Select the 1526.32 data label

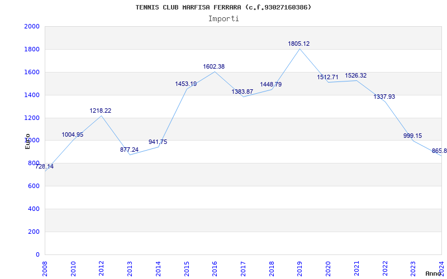(356, 76)
